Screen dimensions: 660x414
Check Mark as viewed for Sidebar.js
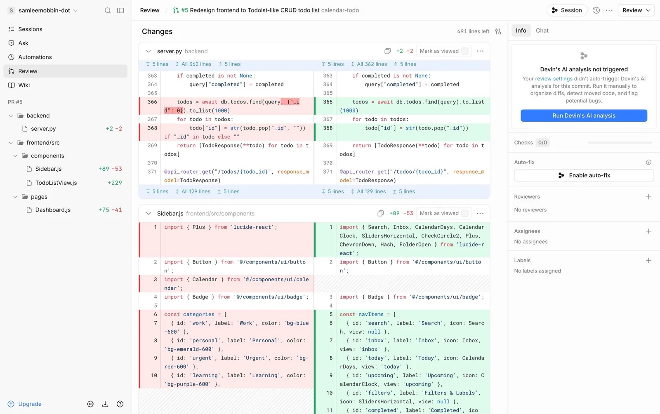click(x=465, y=213)
